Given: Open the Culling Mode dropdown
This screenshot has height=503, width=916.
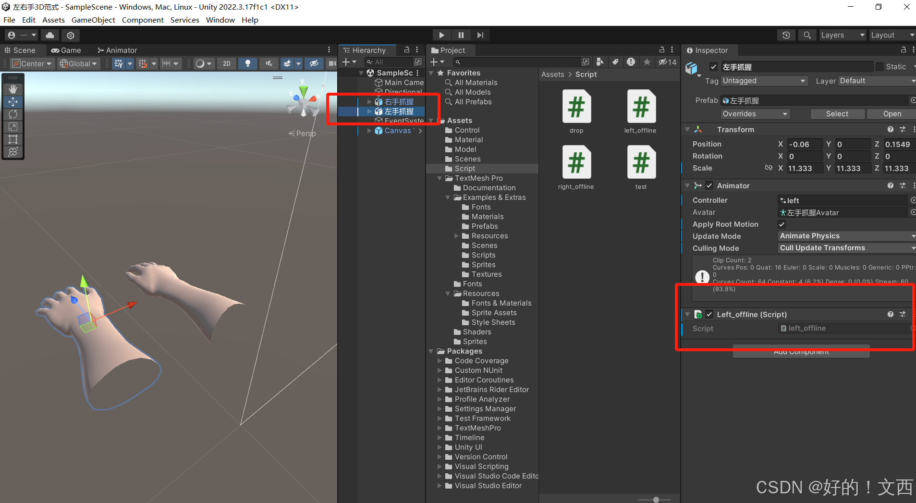Looking at the screenshot, I should pyautogui.click(x=846, y=248).
